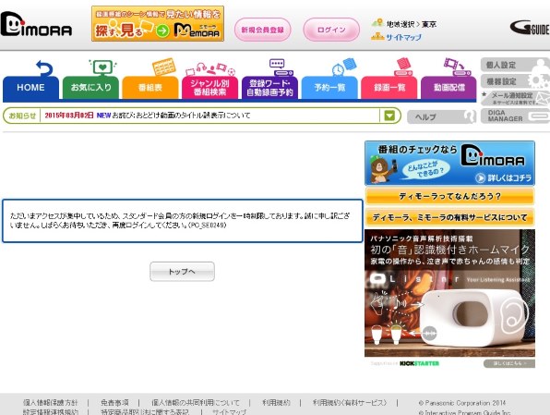Open 利用規約（有料サービス） footer link
The width and height of the screenshot is (550, 415).
point(350,403)
